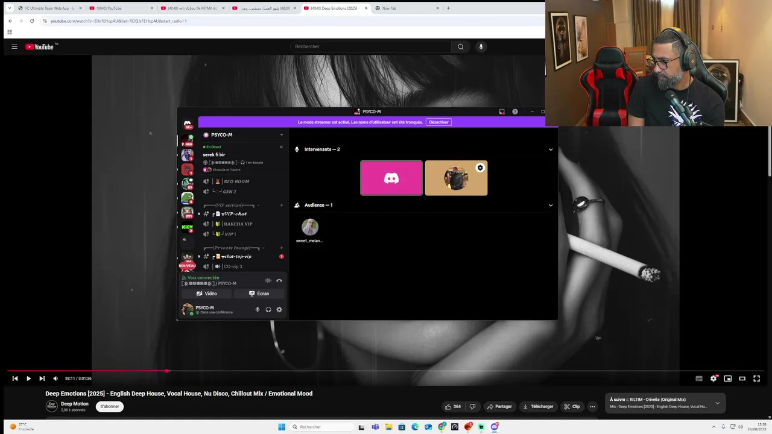The width and height of the screenshot is (772, 434).
Task: Play the paused YouTube video
Action: (28, 379)
